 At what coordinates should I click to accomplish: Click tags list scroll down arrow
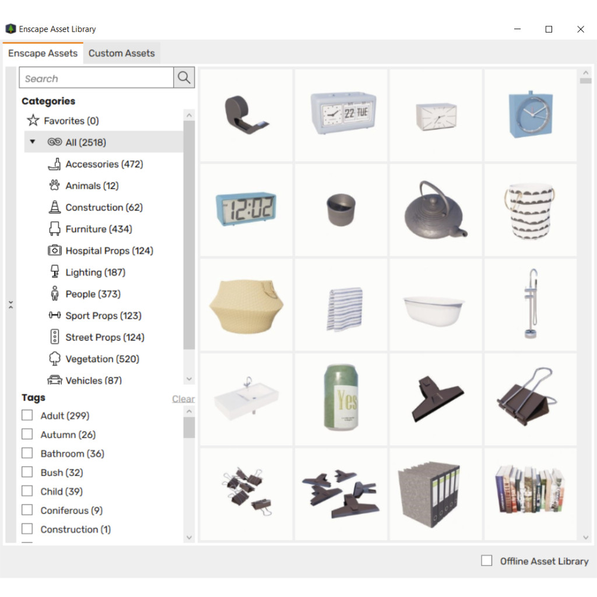coord(189,538)
